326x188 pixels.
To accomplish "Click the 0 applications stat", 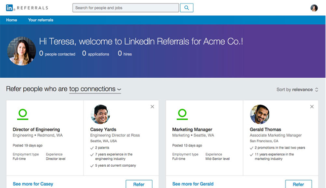I will [x=95, y=53].
